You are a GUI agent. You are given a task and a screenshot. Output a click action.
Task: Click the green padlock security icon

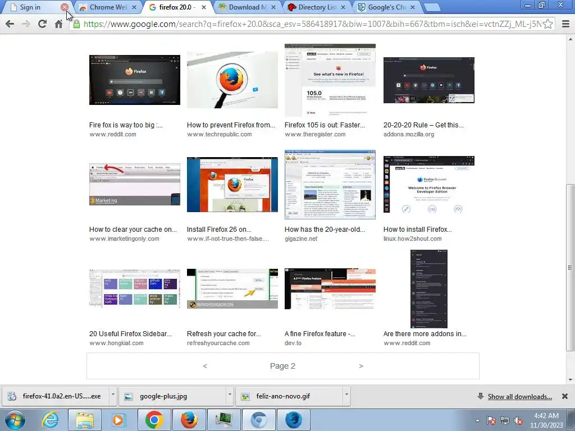pyautogui.click(x=76, y=24)
